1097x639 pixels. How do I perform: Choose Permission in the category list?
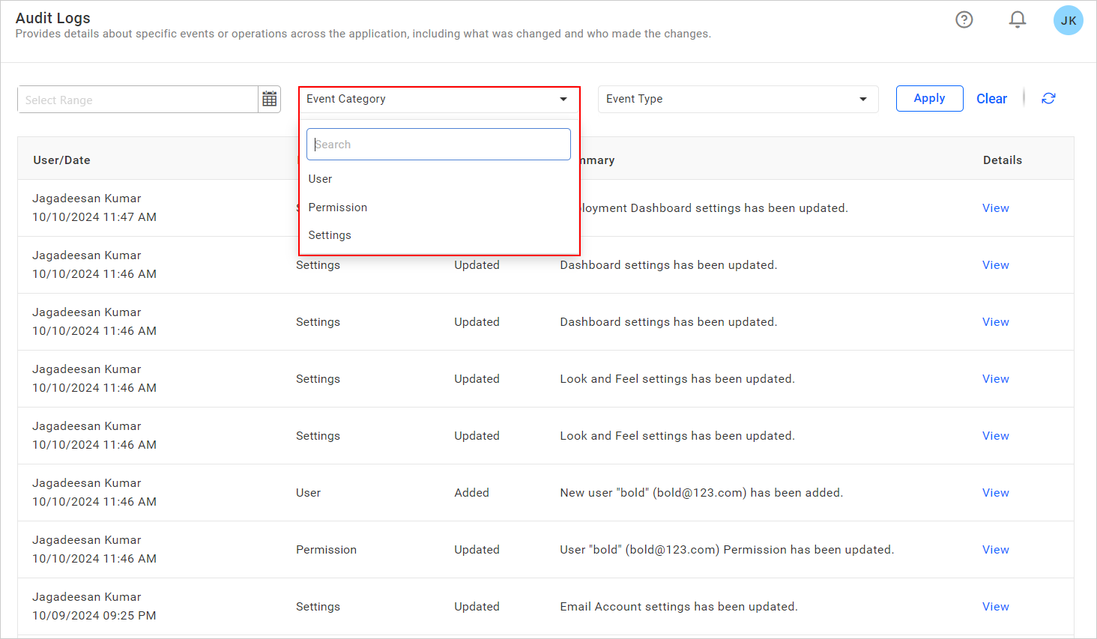(x=338, y=208)
